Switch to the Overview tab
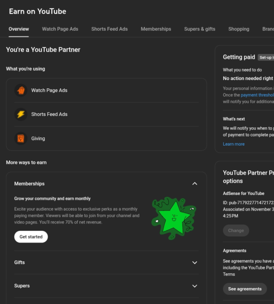The width and height of the screenshot is (274, 304). click(x=19, y=29)
